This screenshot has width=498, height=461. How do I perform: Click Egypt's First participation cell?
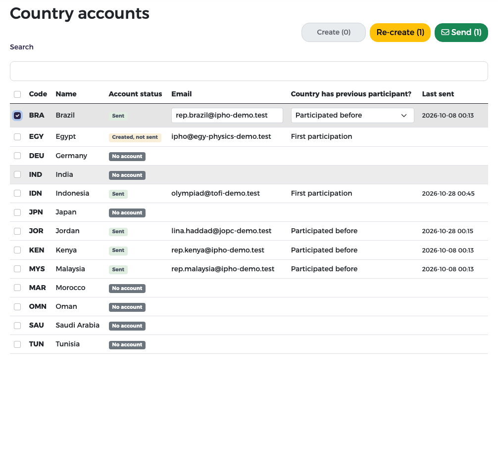[321, 137]
